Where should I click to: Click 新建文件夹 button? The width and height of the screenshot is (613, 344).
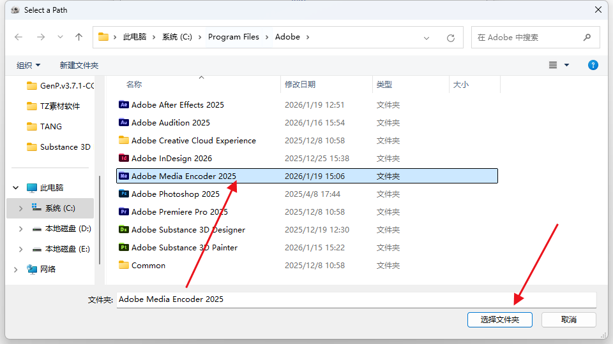tap(79, 65)
